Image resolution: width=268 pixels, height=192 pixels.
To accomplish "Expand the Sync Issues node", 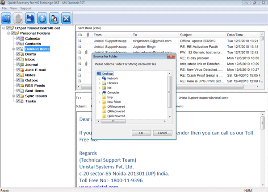I will coord(13,96).
